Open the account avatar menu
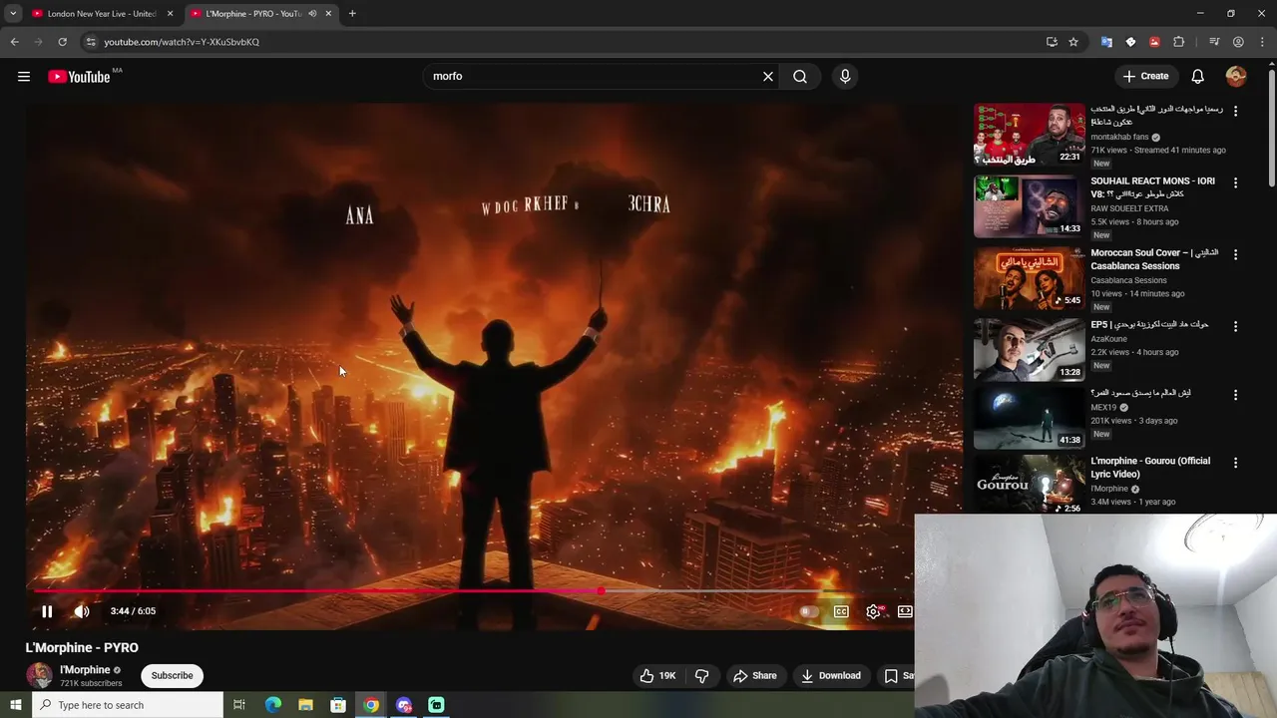 1236,77
